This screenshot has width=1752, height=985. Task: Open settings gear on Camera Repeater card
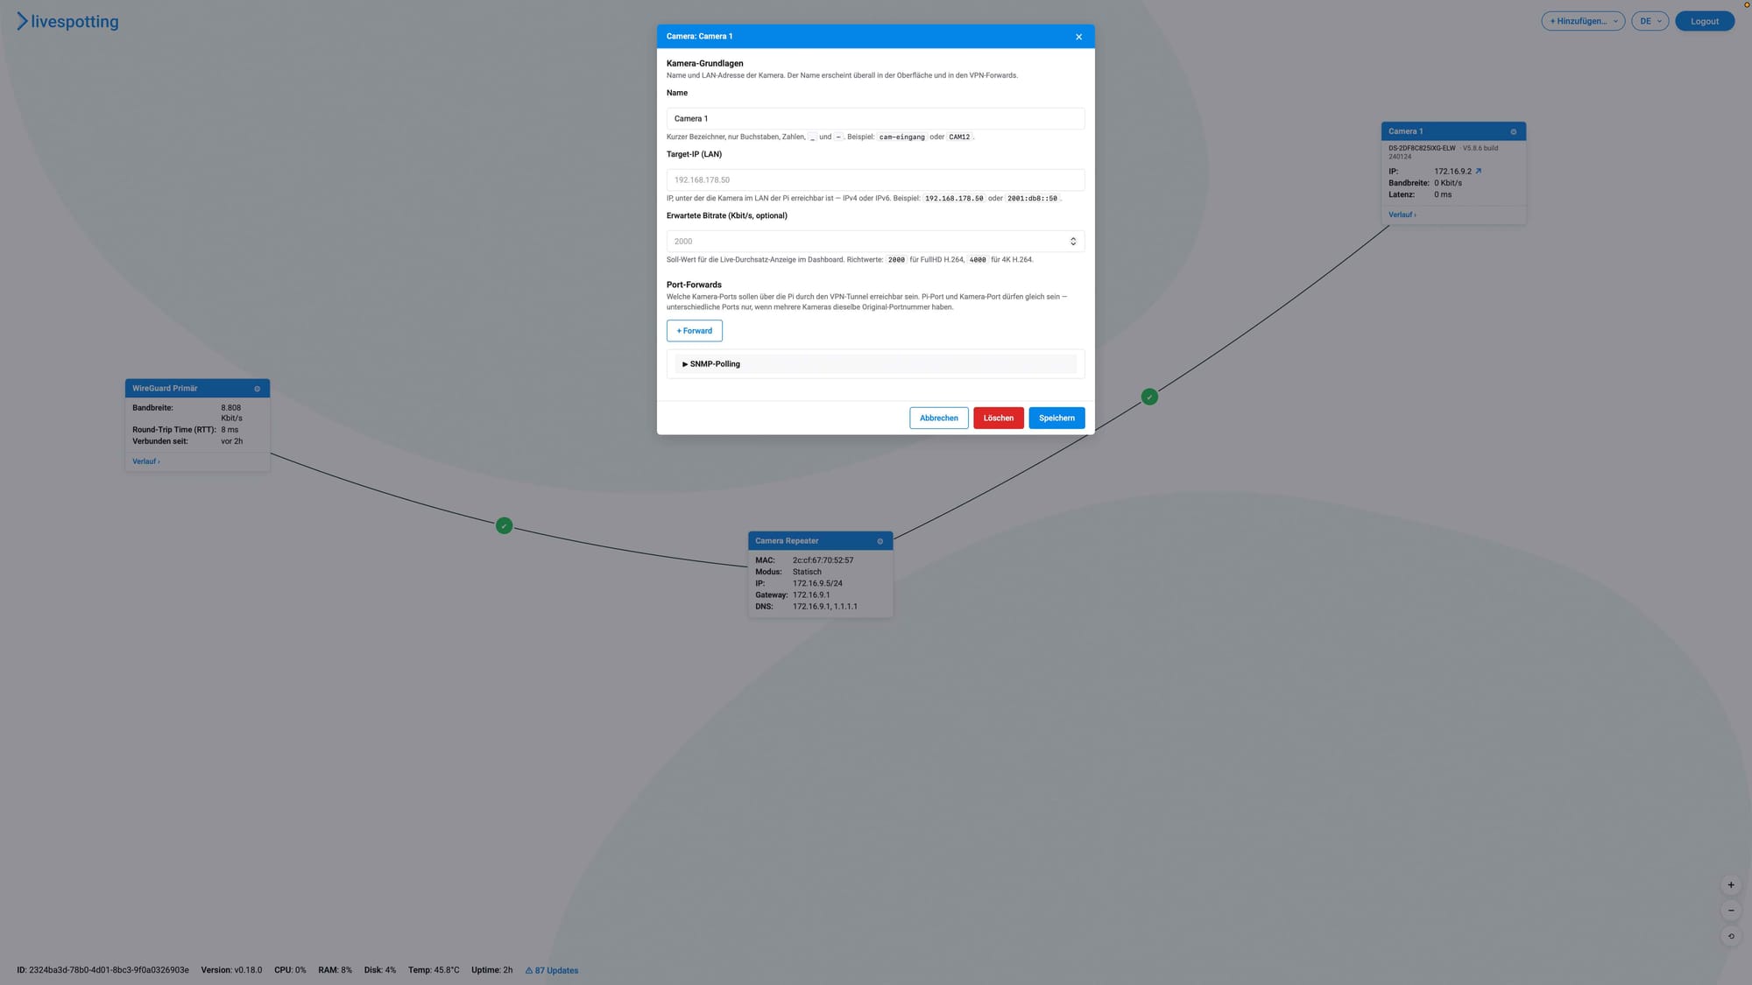click(x=880, y=541)
